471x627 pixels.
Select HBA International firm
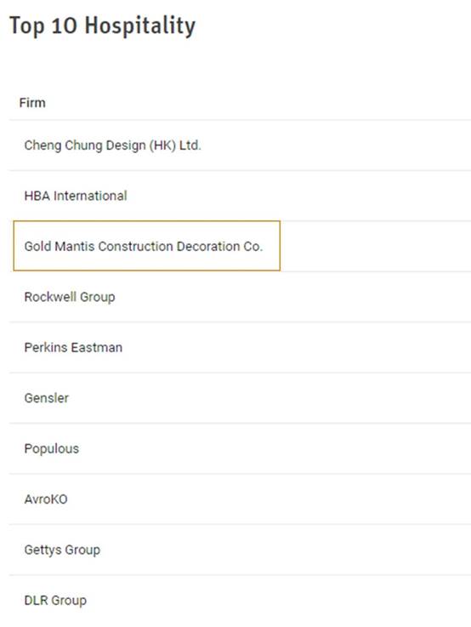(76, 196)
